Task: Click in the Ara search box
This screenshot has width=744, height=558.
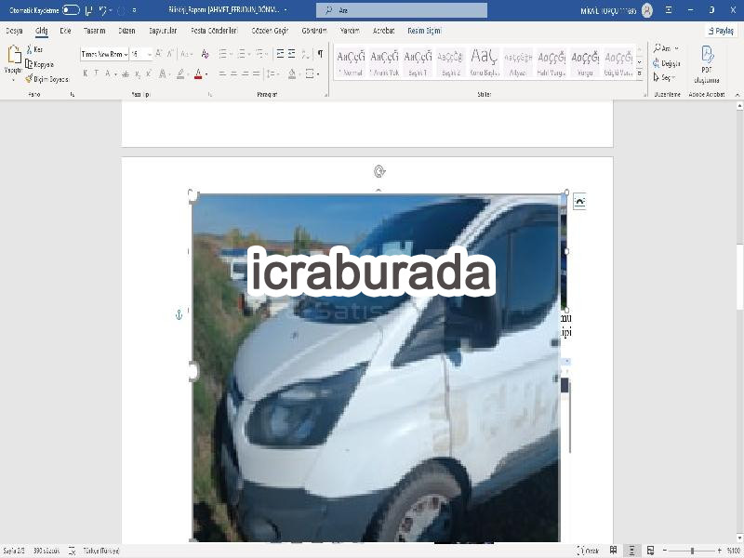Action: pos(402,10)
